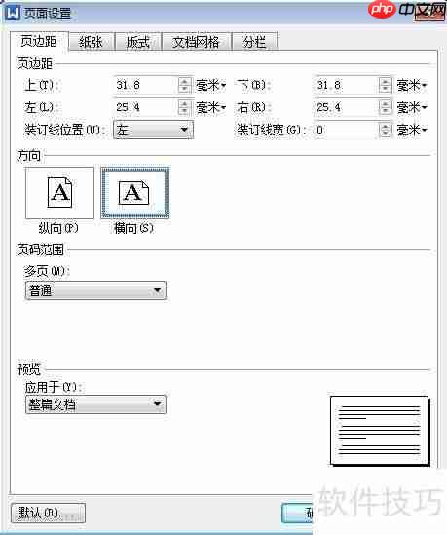Click the spinner for 装订线宽(G)

click(385, 130)
